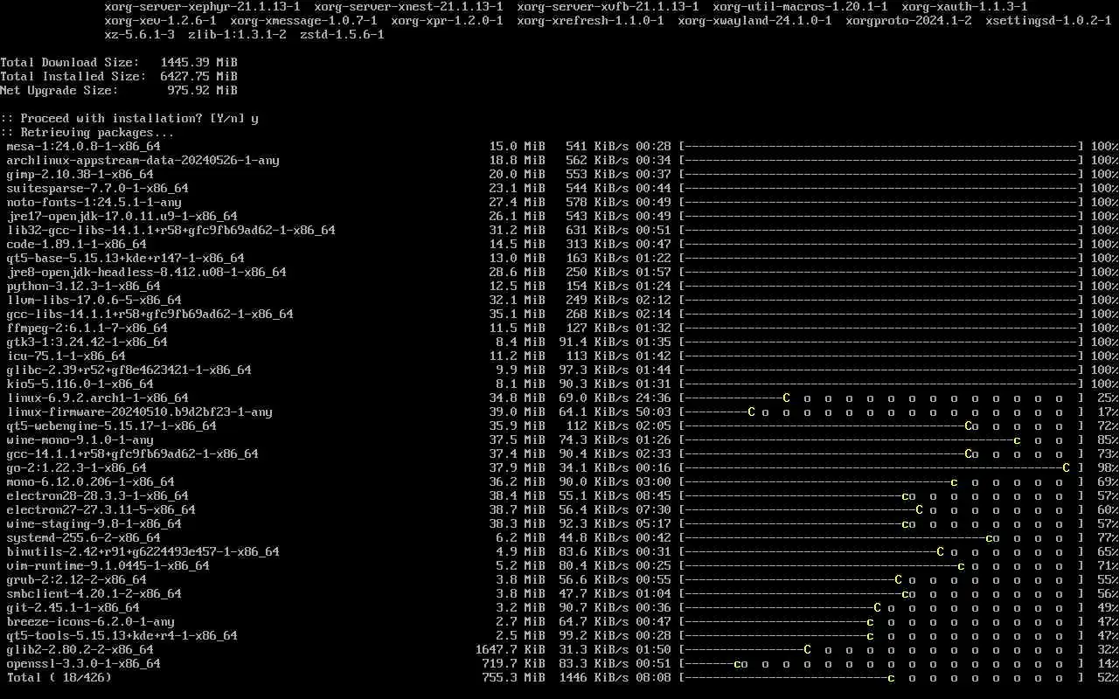Viewport: 1119px width, 699px height.
Task: Select the python-3.12.3-1-x86_64 entry
Action: (x=83, y=287)
